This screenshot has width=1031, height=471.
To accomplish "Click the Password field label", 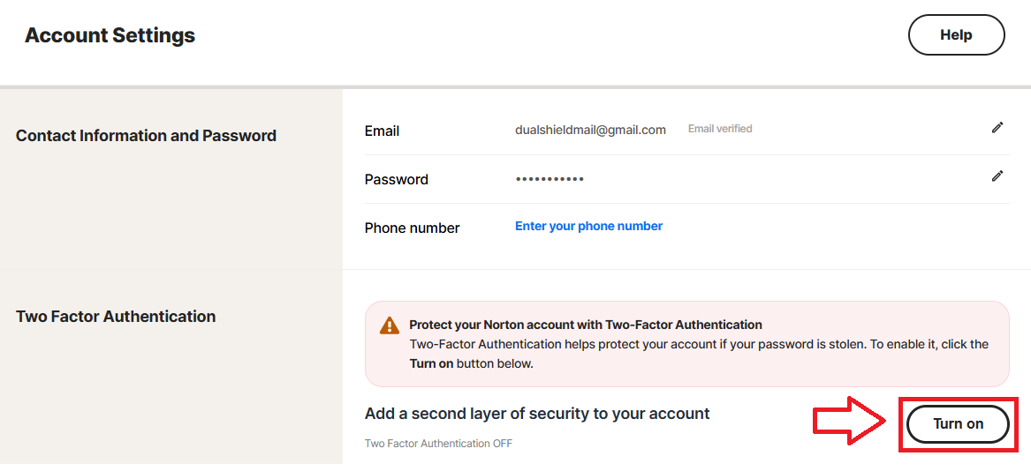I will (x=396, y=179).
